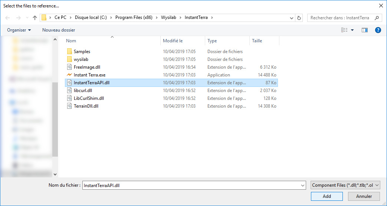Expand chevron after Ce PC breadcrumb

(x=70, y=17)
